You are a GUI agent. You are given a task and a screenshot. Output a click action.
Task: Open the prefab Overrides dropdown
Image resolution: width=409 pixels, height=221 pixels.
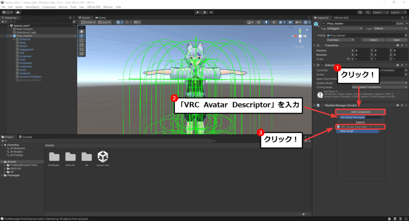coord(340,40)
